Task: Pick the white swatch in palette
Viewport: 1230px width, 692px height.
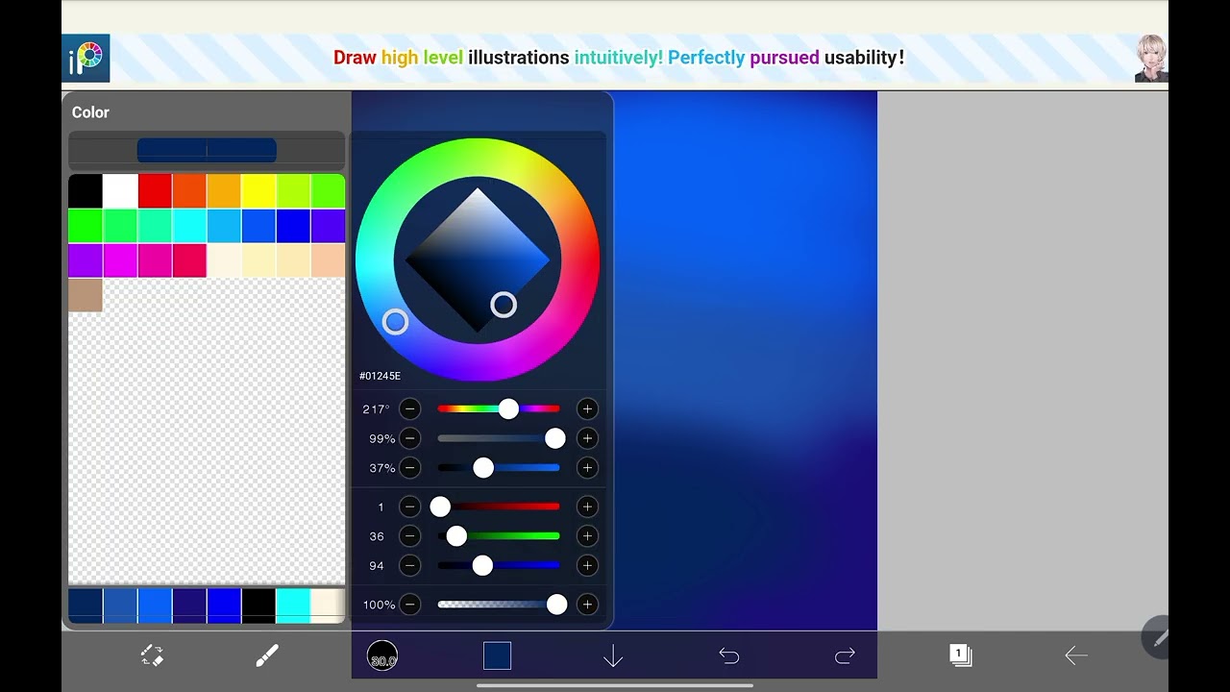Action: click(120, 191)
